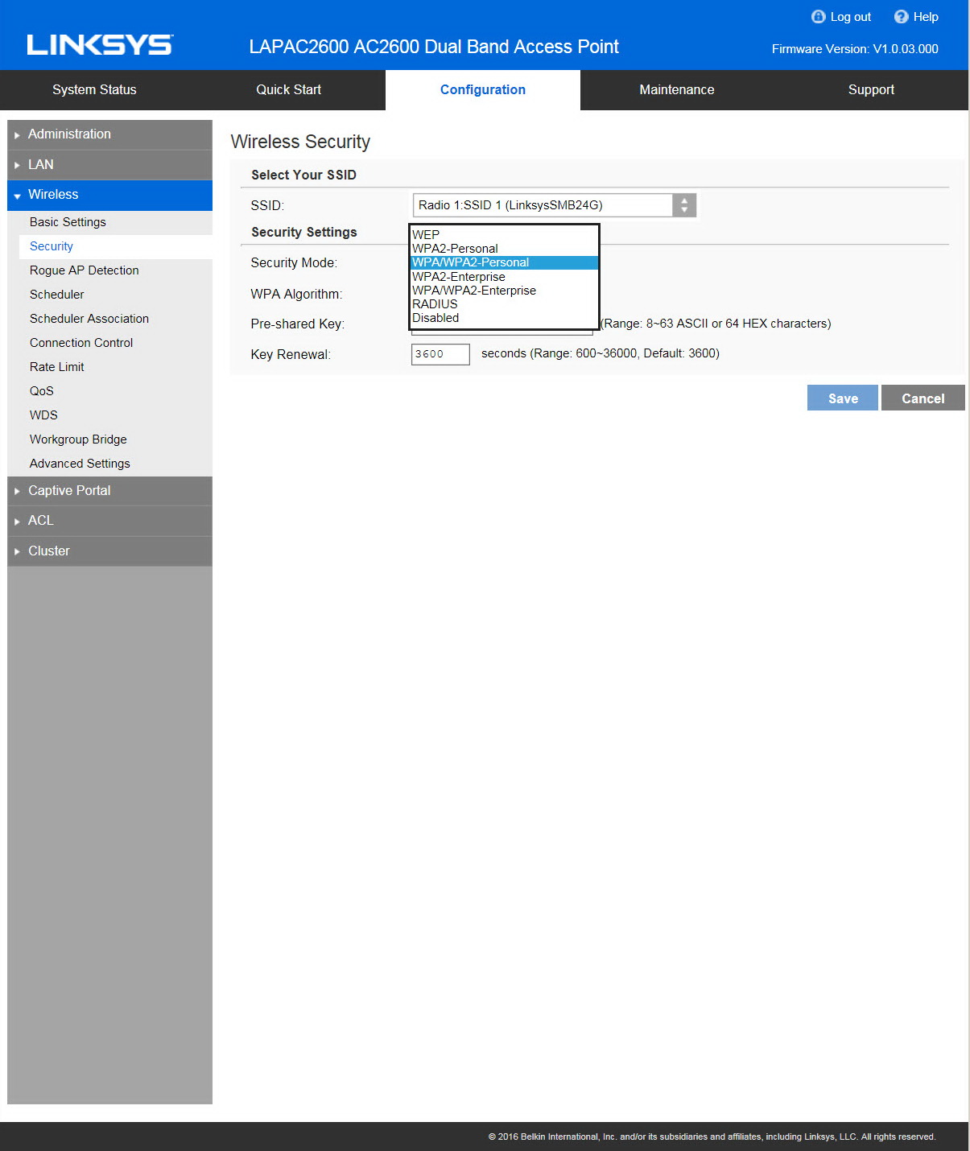This screenshot has width=970, height=1151.
Task: Click the Log out lock icon
Action: tap(818, 17)
